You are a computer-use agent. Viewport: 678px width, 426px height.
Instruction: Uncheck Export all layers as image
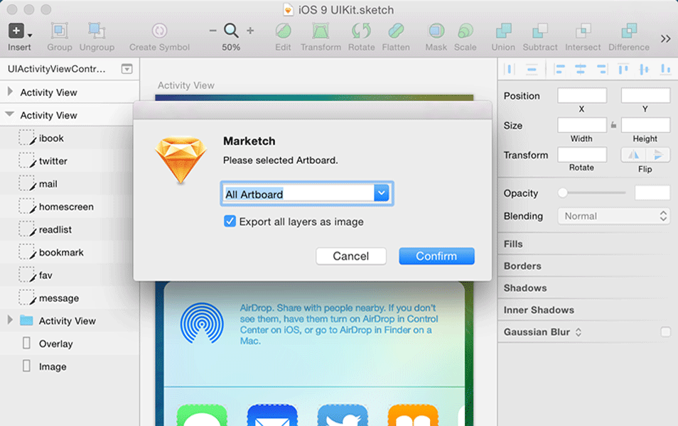(x=230, y=222)
